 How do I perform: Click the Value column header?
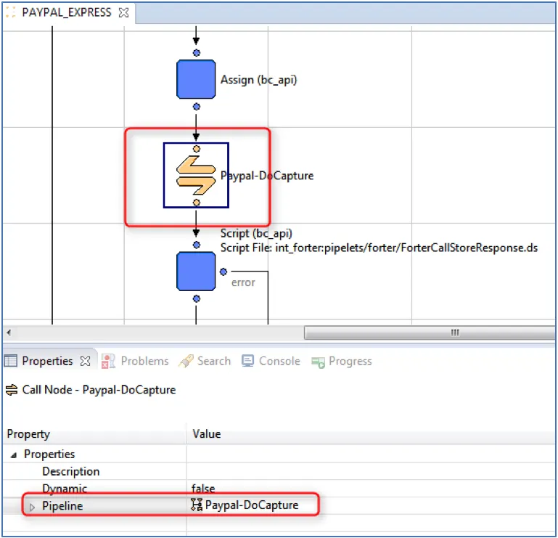pyautogui.click(x=371, y=433)
